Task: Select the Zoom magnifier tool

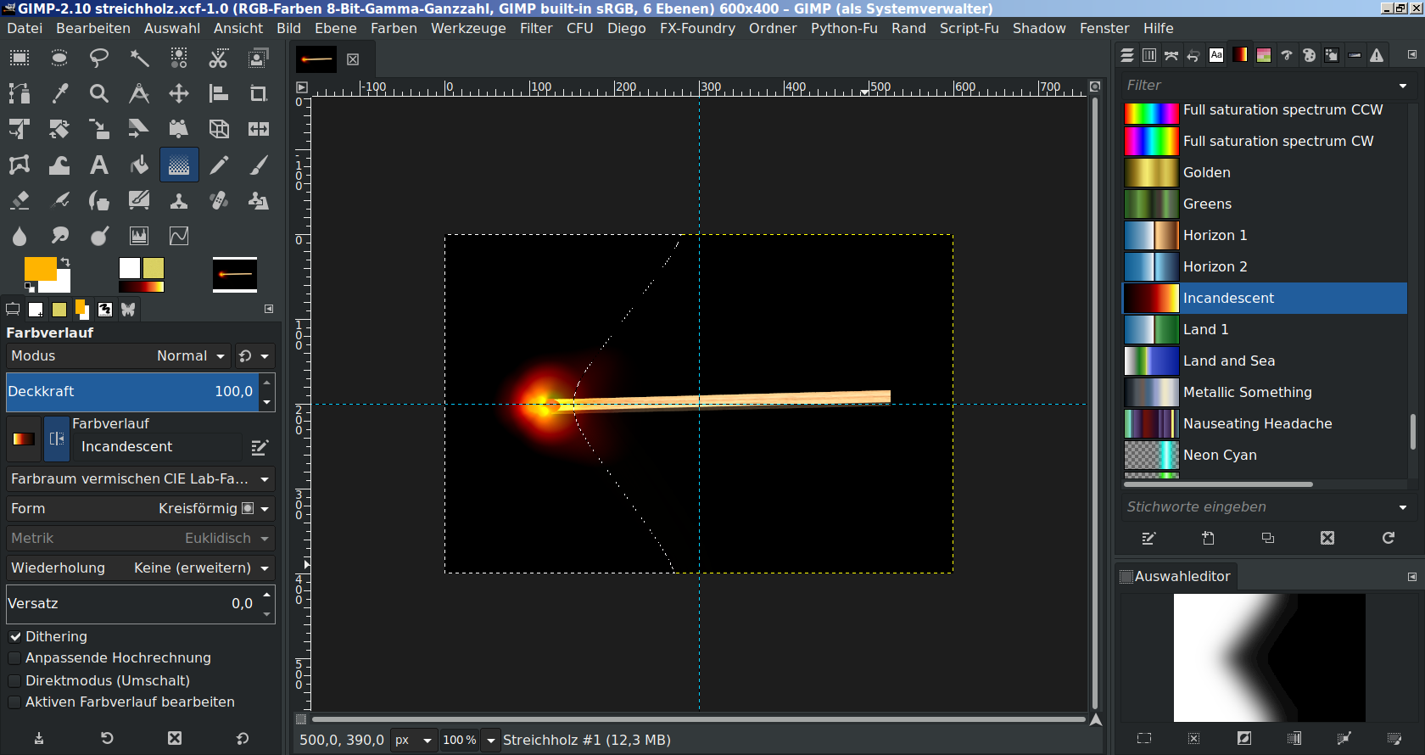Action: coord(99,93)
